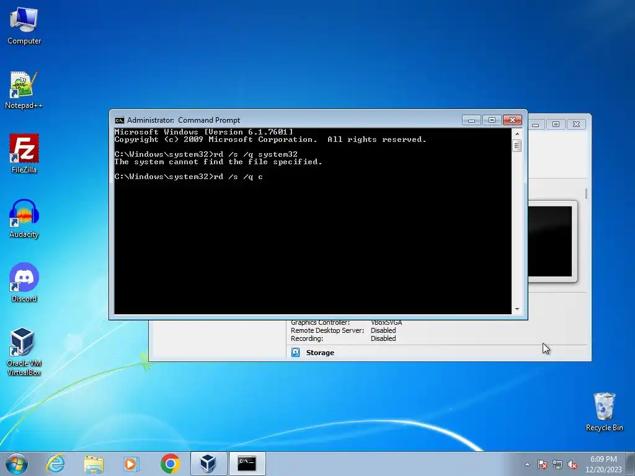Open Action Center flag tray icon

click(x=542, y=464)
